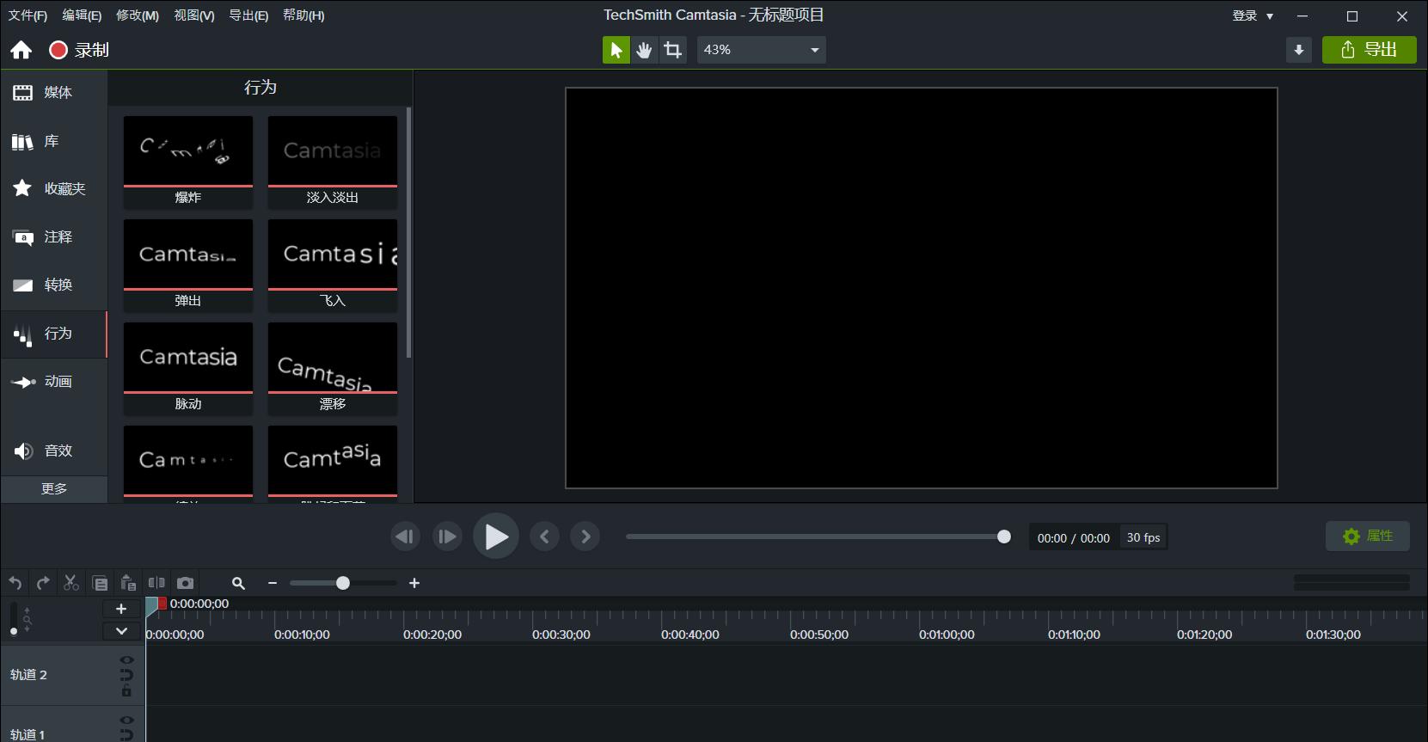This screenshot has height=742, width=1428.
Task: Expand the 更多 more tools button
Action: point(54,488)
